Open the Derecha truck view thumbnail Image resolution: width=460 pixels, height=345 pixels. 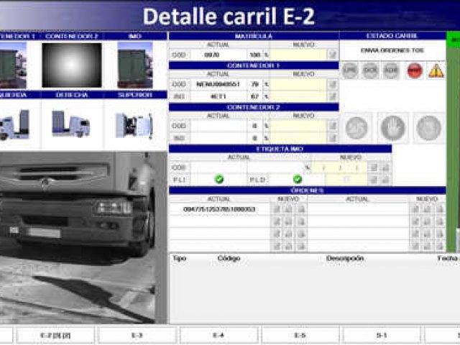pos(71,124)
